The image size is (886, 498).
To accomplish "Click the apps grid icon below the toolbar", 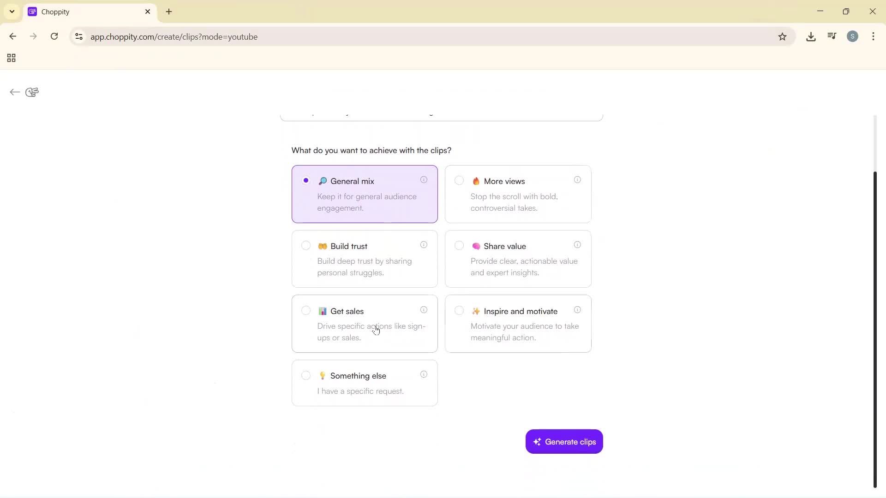I will 11,58.
